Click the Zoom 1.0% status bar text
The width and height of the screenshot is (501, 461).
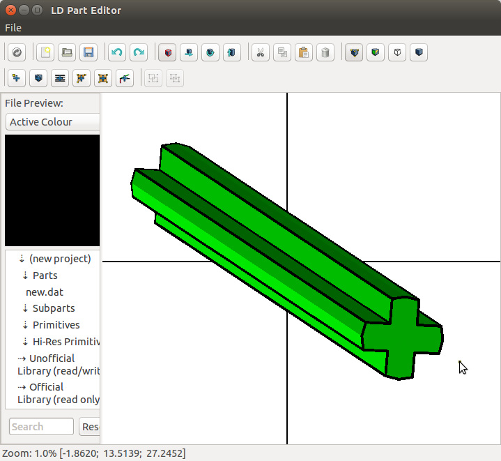pos(93,453)
